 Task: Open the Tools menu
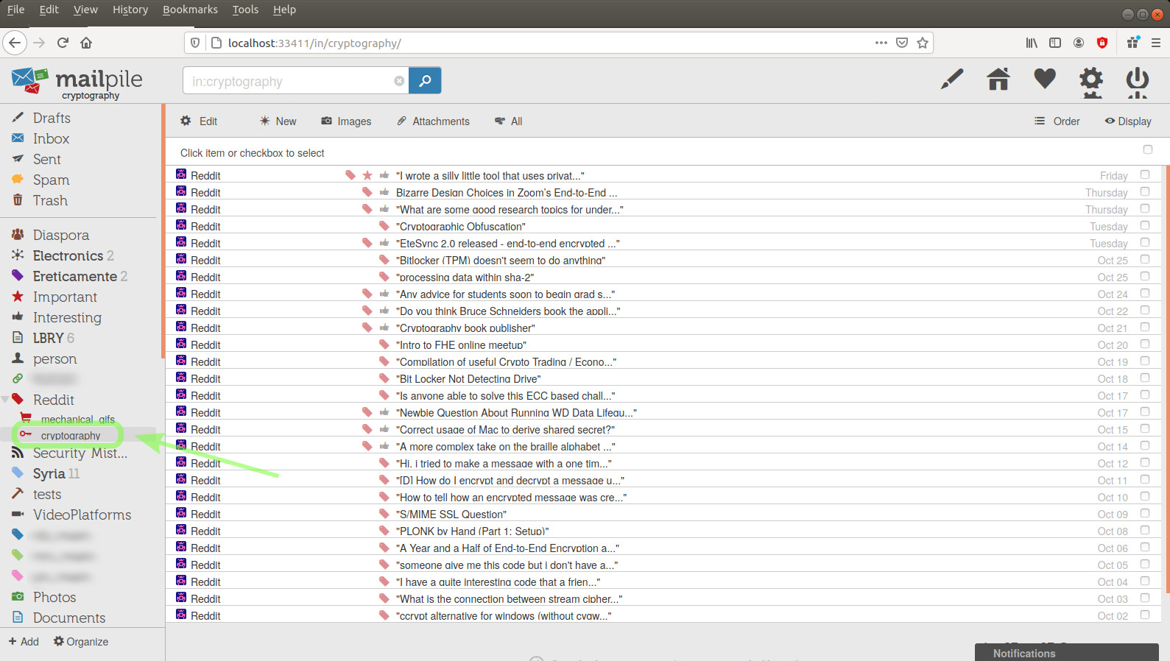[245, 10]
